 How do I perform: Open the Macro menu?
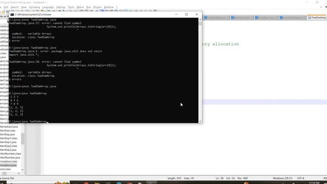(80, 7)
